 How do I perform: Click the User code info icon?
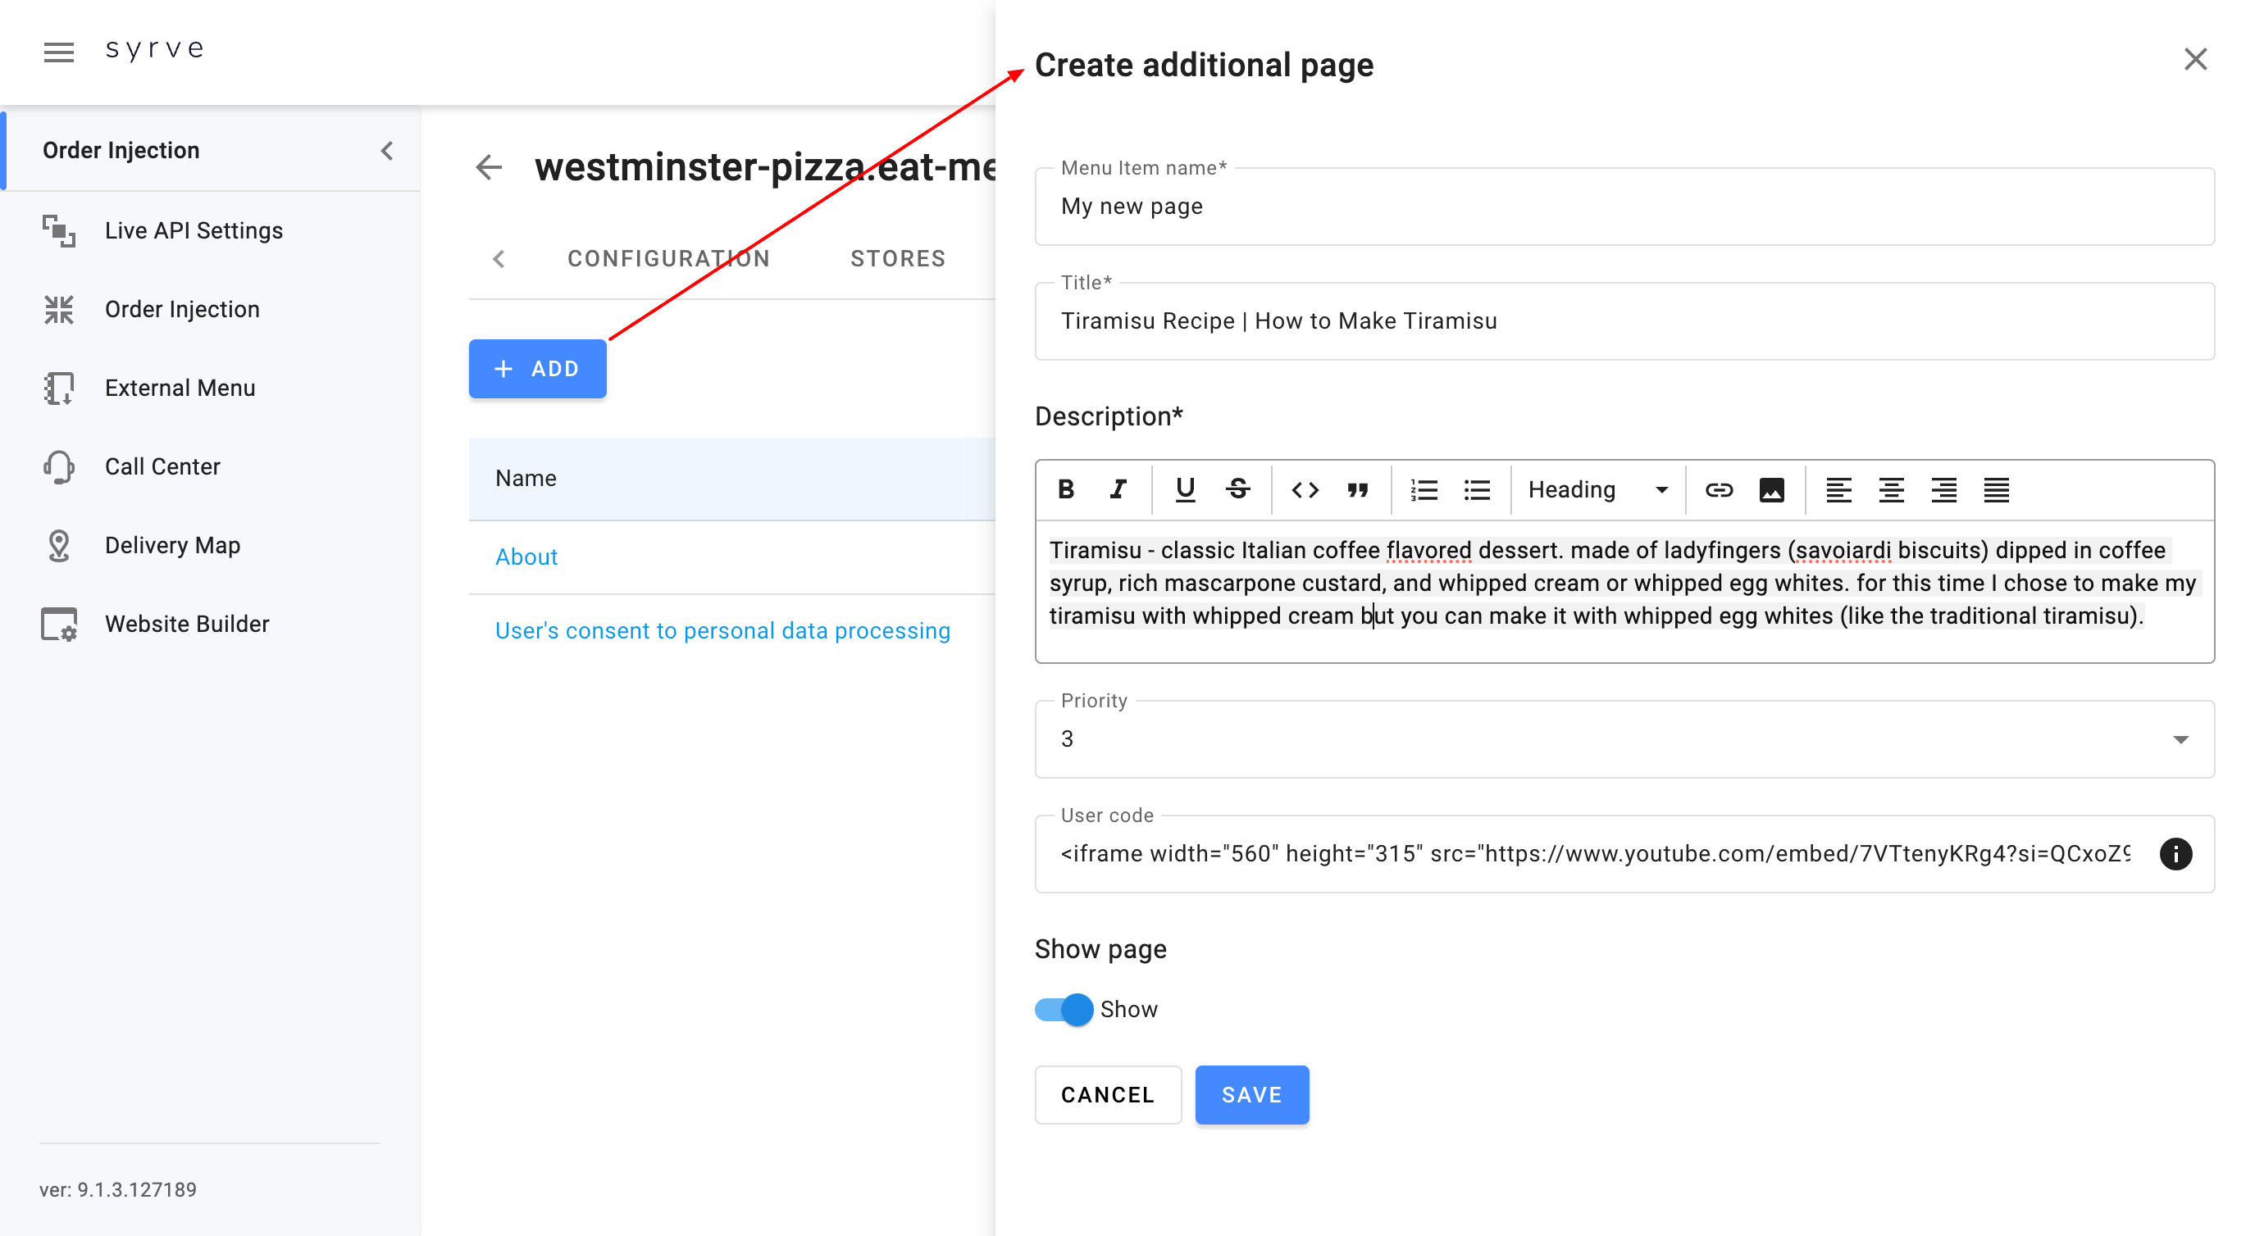2175,853
